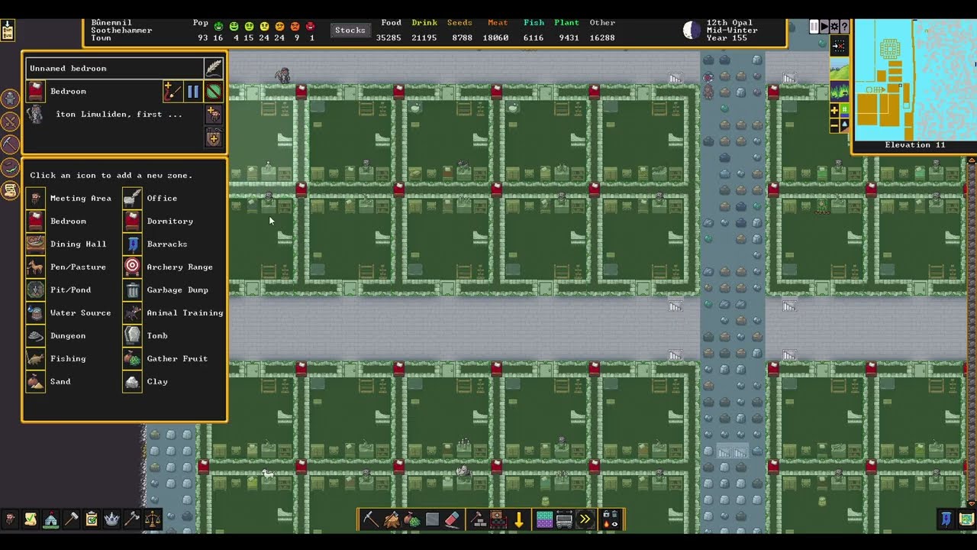Image resolution: width=977 pixels, height=550 pixels.
Task: Click the Unnamed bedroom name field
Action: coord(114,68)
